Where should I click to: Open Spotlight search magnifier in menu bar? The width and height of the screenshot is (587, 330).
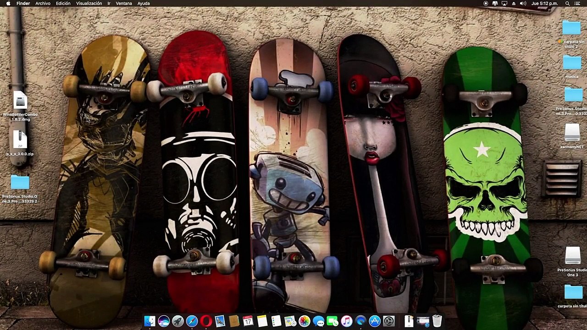[x=567, y=3]
